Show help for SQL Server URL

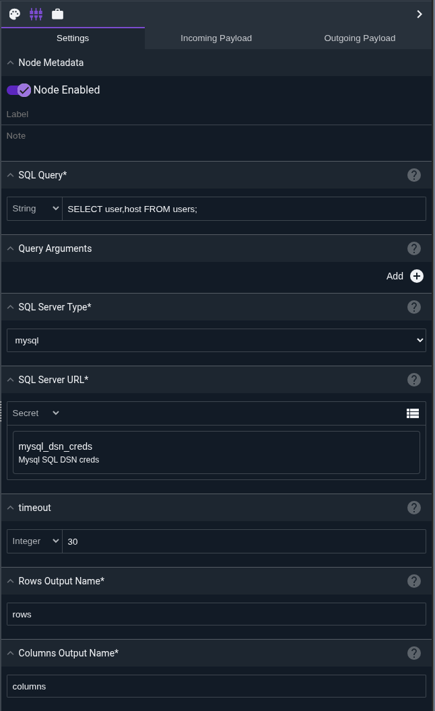[414, 380]
